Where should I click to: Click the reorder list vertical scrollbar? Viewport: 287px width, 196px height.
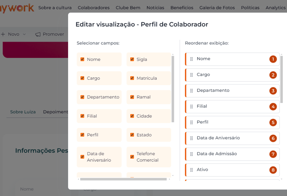pyautogui.click(x=281, y=77)
